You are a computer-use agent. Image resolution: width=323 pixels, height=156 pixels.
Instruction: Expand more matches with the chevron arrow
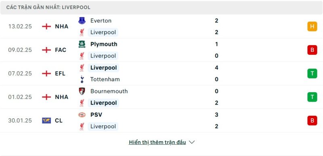192,142
